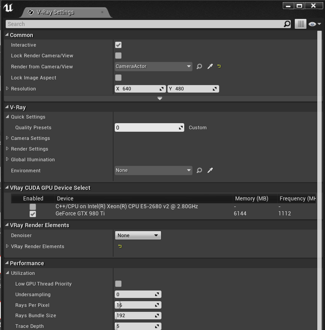
Task: Click the Resolution Y 480 field
Action: click(x=193, y=89)
